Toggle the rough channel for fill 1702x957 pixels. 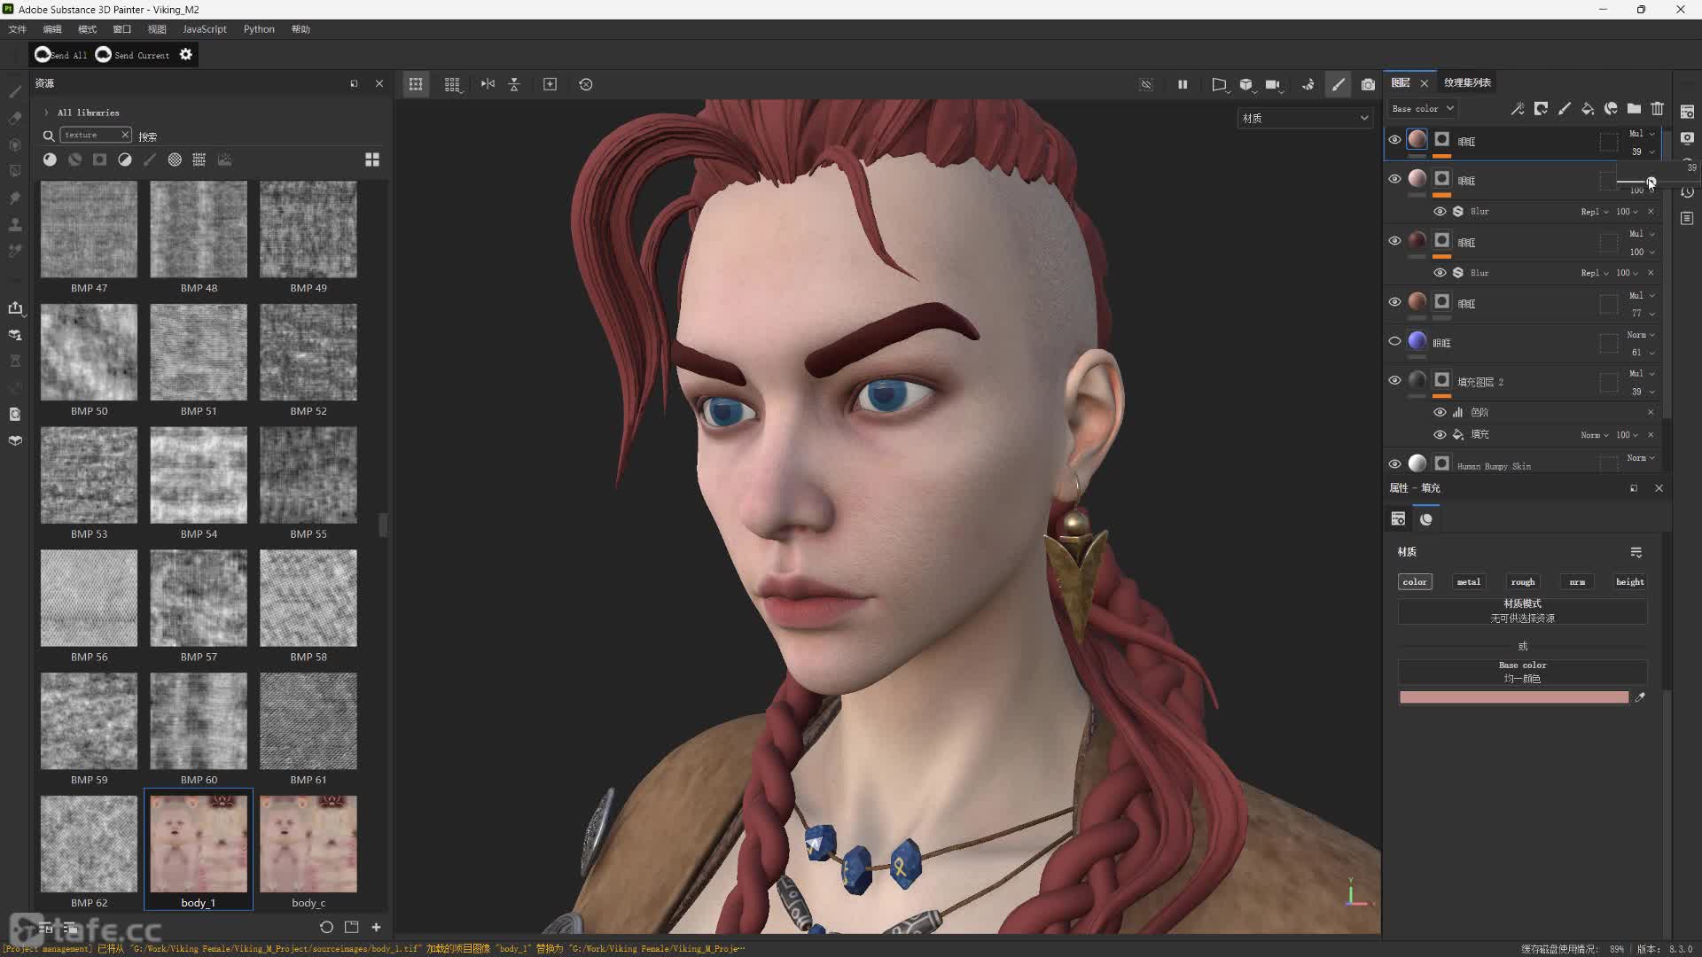pyautogui.click(x=1523, y=582)
